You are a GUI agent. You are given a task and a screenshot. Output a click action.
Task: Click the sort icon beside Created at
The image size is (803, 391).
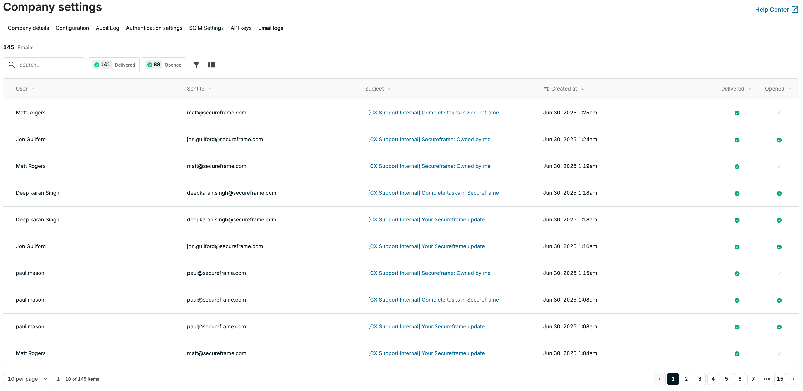point(546,89)
